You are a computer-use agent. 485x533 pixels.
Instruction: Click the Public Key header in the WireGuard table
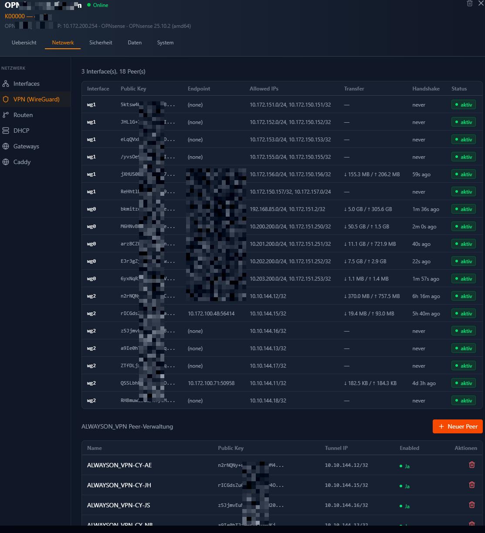pos(133,89)
